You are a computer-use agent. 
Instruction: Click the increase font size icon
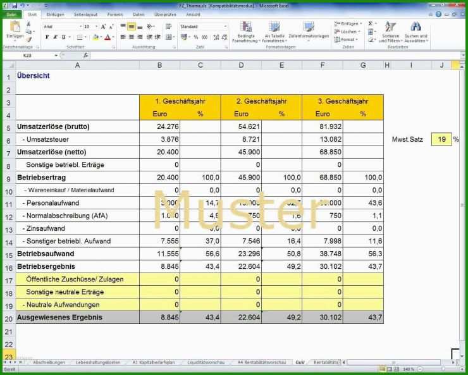click(x=103, y=27)
